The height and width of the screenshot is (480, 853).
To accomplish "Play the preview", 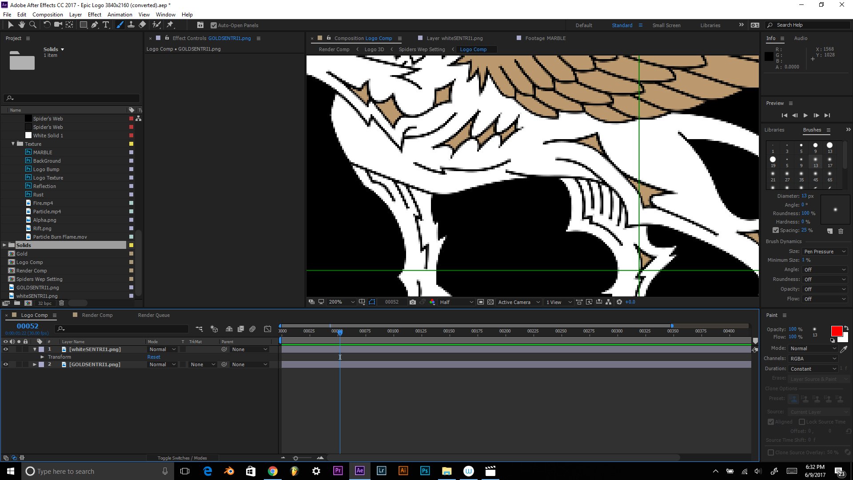I will click(x=805, y=115).
